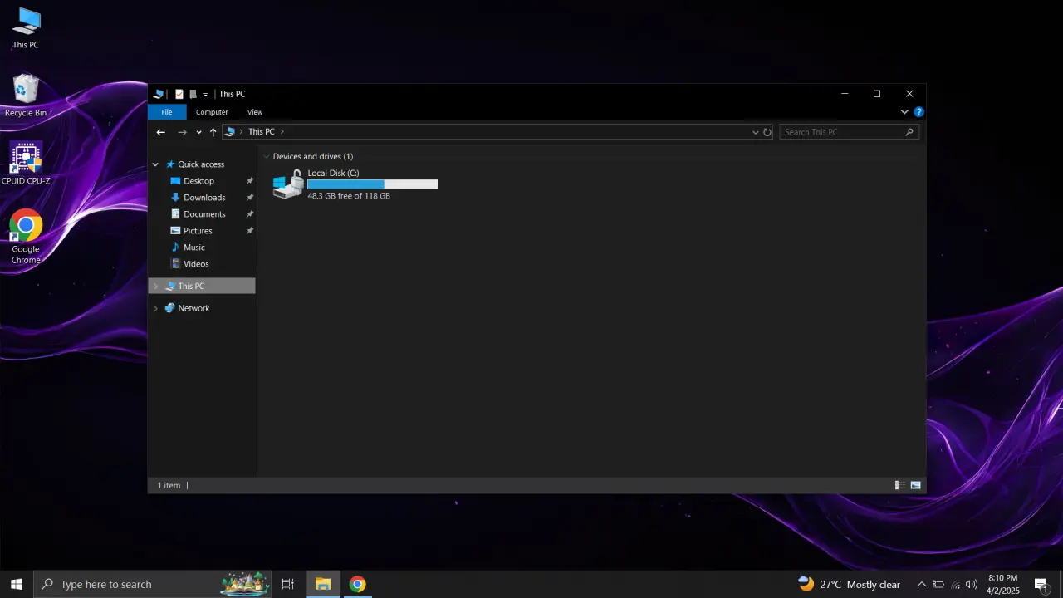Expand the chevron after This PC breadcrumb

(x=282, y=132)
